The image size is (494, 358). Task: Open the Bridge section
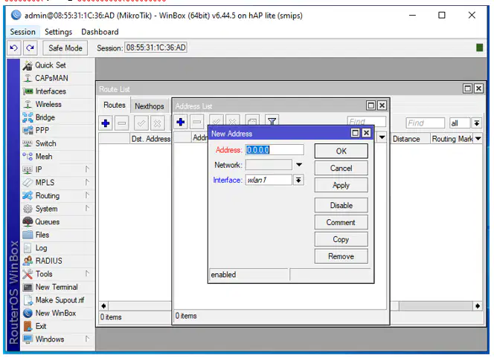pos(57,117)
